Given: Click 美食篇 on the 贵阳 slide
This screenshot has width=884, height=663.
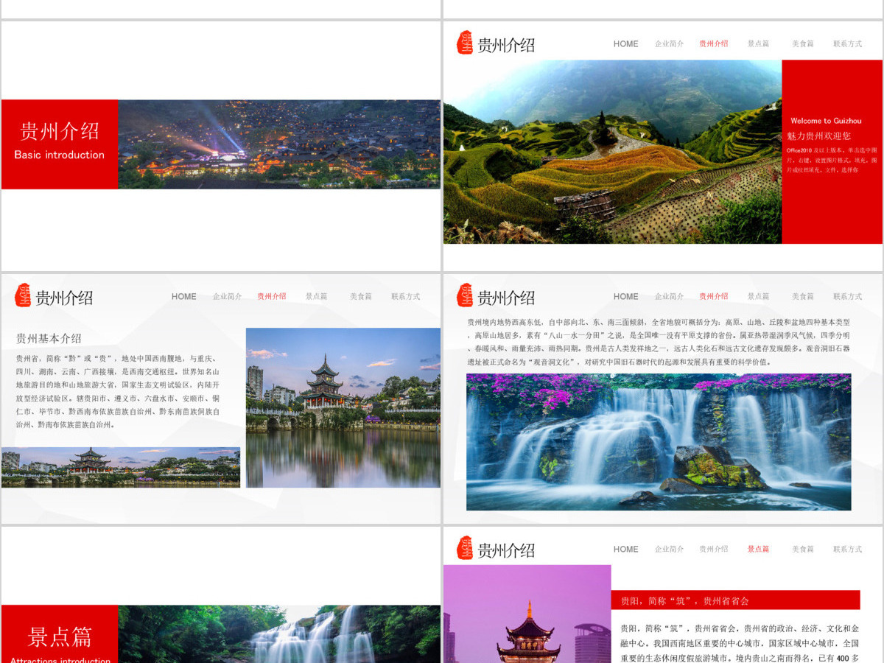Looking at the screenshot, I should coord(803,549).
